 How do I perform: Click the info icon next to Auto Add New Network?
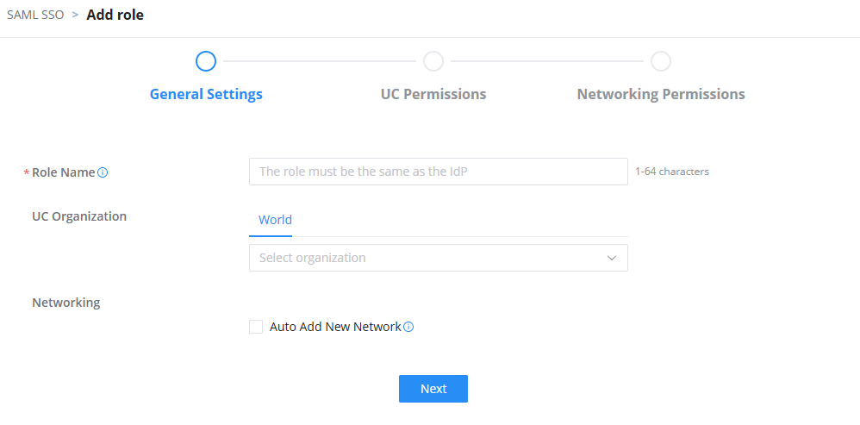point(408,327)
